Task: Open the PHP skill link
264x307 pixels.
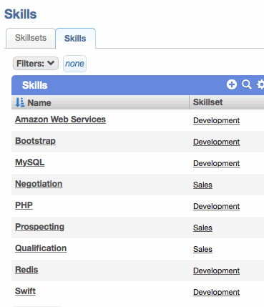Action: pos(24,205)
